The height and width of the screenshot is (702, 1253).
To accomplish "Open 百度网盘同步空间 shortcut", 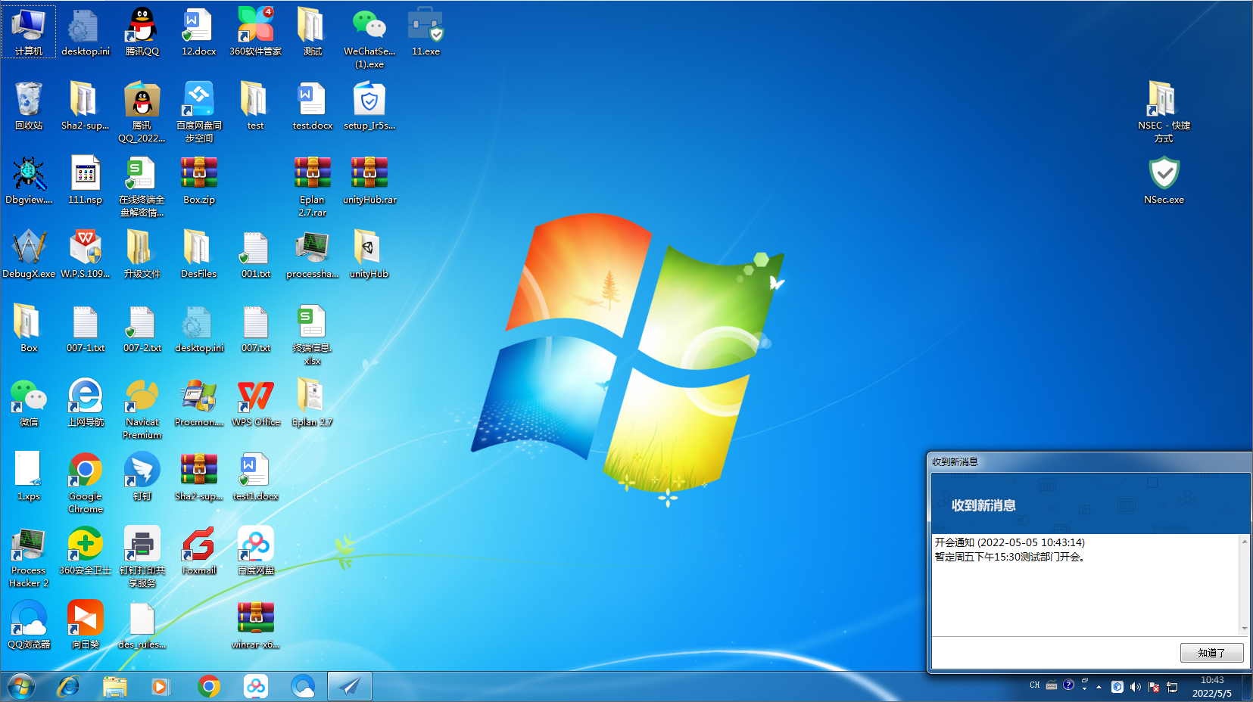I will click(x=198, y=112).
